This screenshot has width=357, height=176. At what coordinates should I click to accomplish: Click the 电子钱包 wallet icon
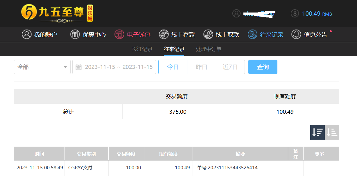pos(119,34)
